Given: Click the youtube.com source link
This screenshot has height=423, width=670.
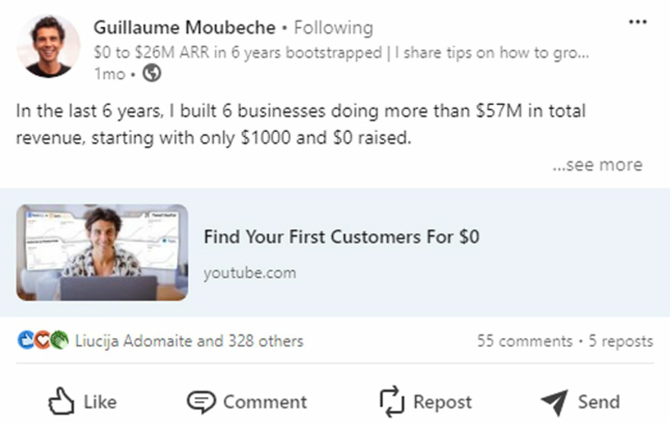Looking at the screenshot, I should pos(250,273).
